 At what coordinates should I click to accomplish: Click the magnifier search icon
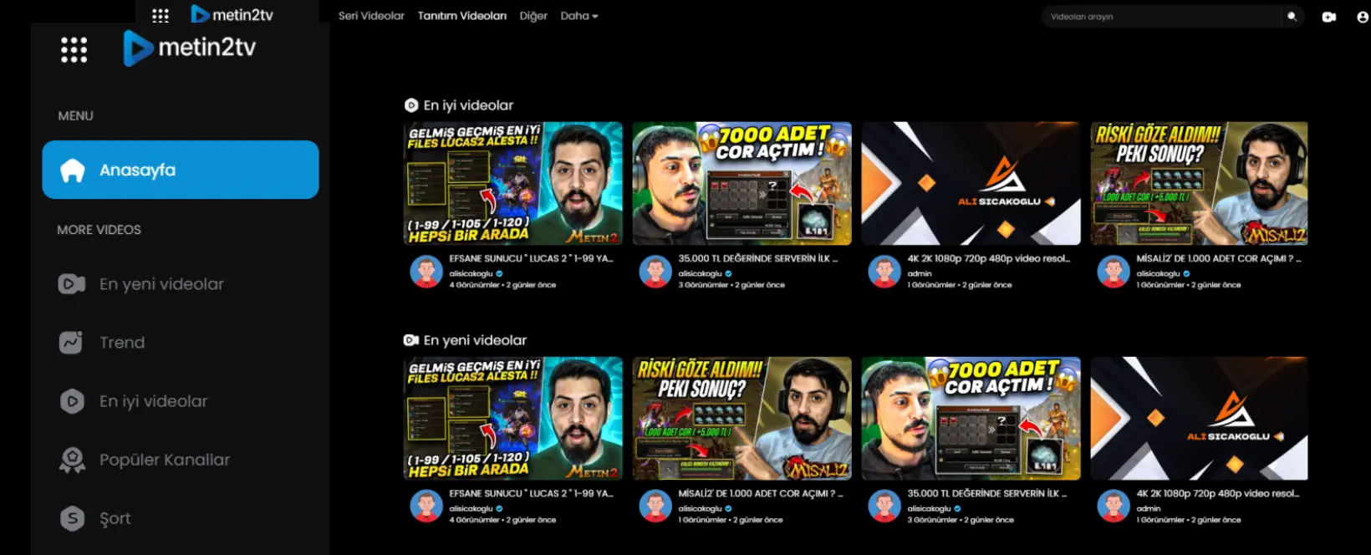click(1292, 16)
